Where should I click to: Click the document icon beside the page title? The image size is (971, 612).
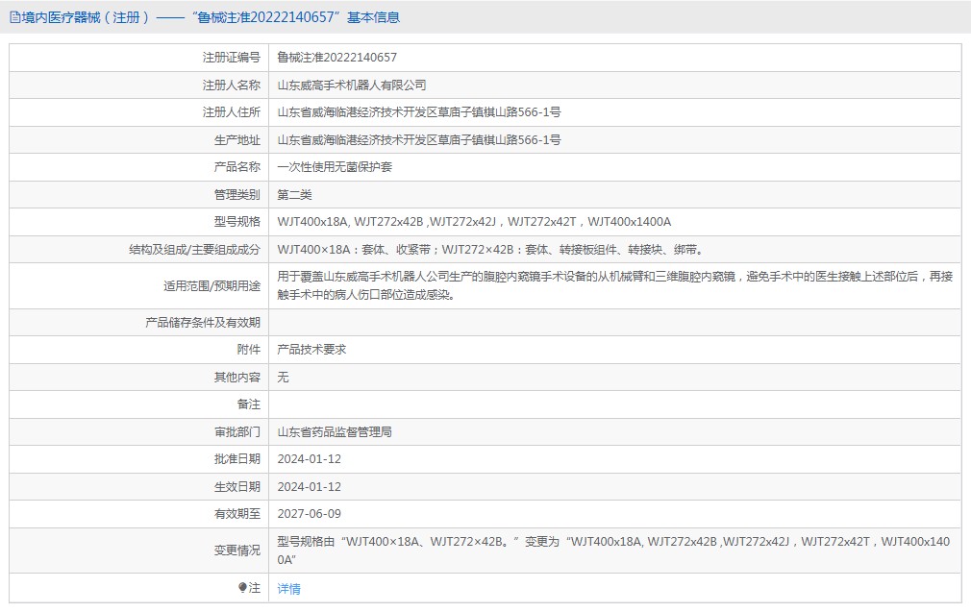coord(14,17)
